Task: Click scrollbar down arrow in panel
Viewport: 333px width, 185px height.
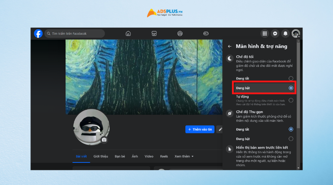Action: point(298,168)
